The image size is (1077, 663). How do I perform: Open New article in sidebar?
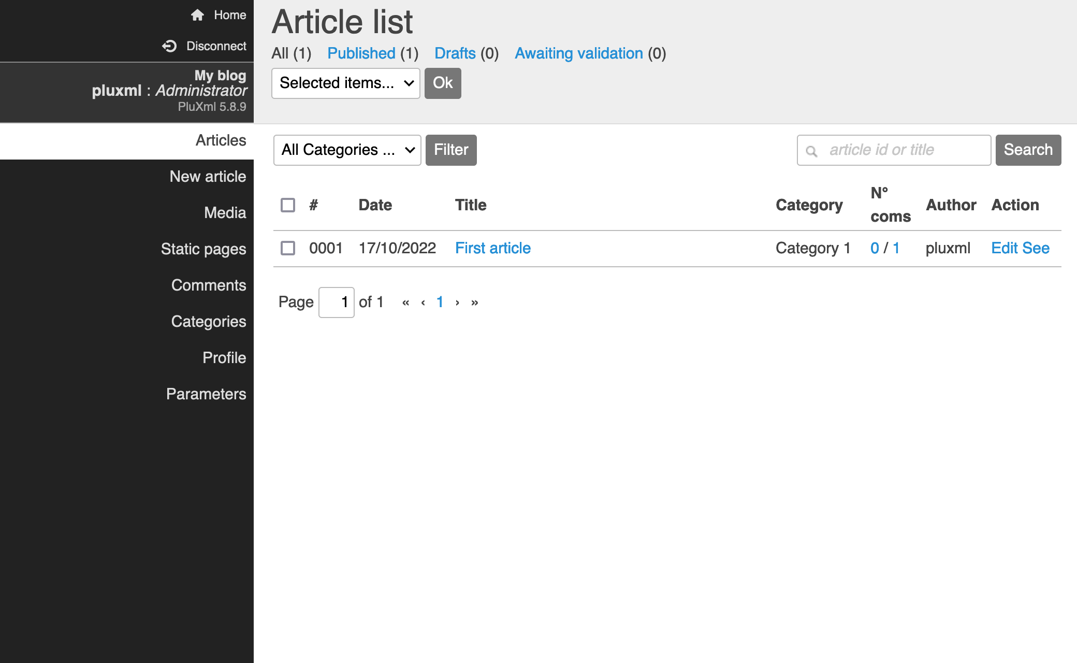point(208,177)
